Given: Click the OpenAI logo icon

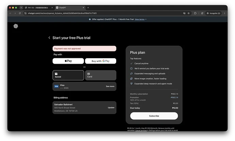Looking at the screenshot, I should pos(16,26).
